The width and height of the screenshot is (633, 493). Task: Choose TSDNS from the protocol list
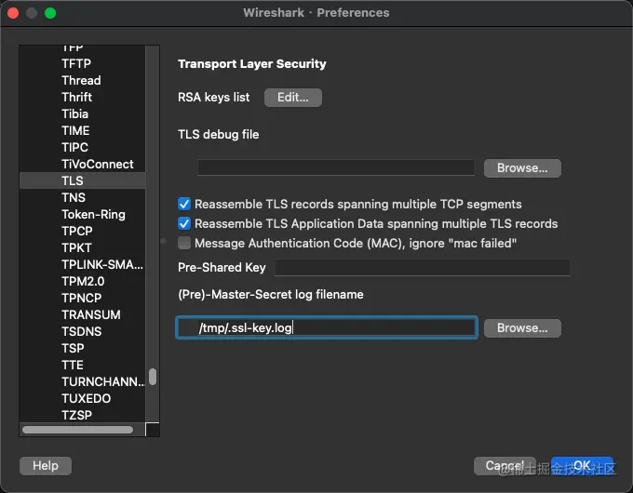click(82, 332)
